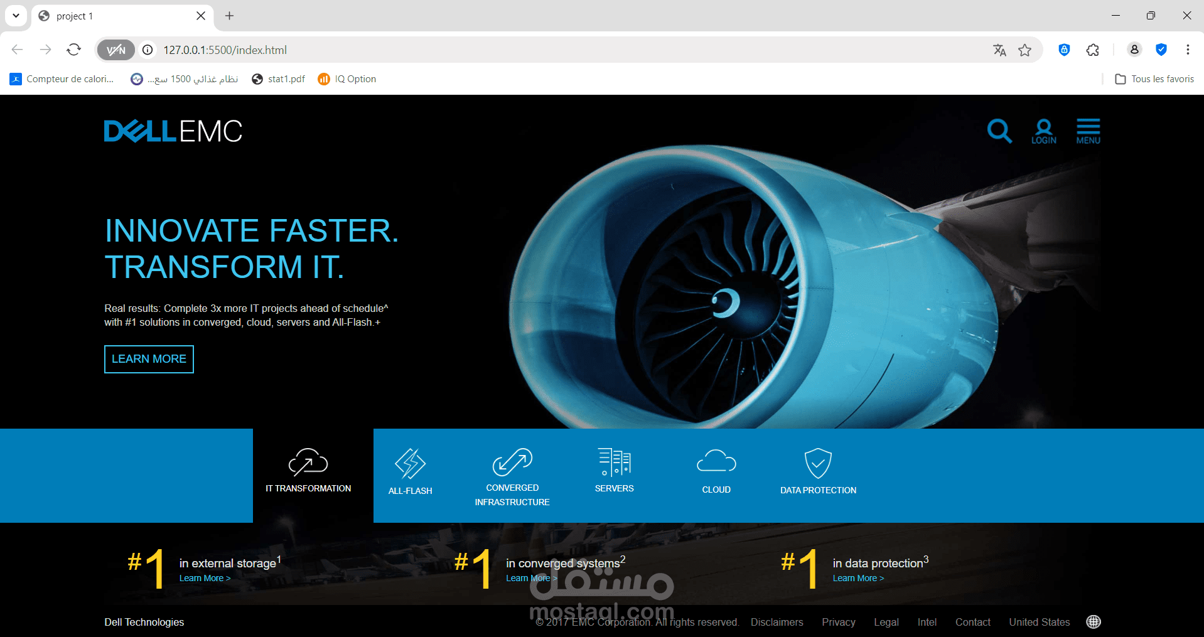Viewport: 1204px width, 637px height.
Task: Click the globe icon in the footer
Action: 1094,622
